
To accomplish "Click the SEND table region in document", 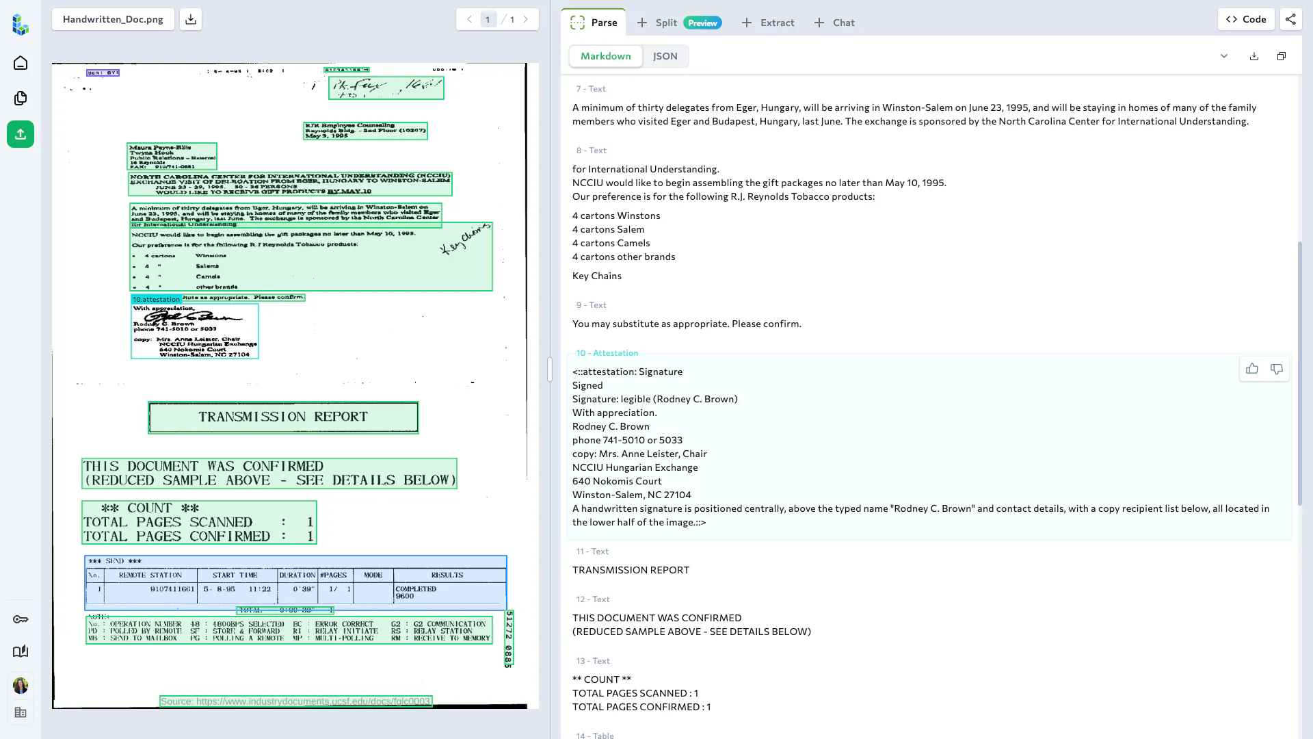I will [x=295, y=583].
